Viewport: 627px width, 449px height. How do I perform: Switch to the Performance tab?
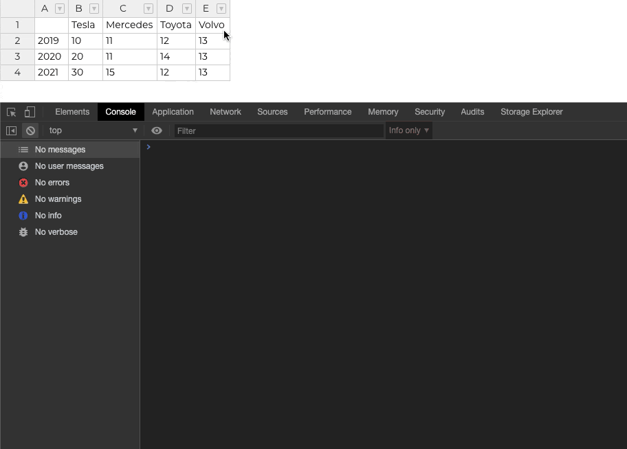pyautogui.click(x=328, y=112)
